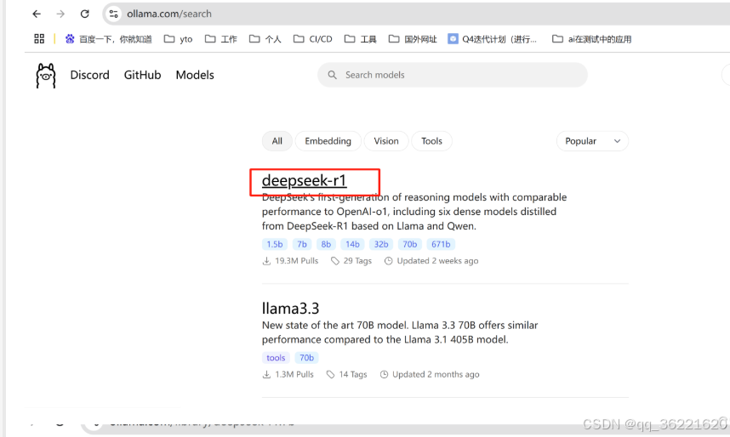Open the GitHub link
The width and height of the screenshot is (730, 437).
(142, 75)
